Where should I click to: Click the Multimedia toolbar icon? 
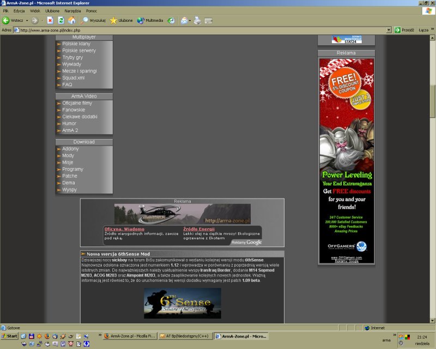(x=150, y=20)
